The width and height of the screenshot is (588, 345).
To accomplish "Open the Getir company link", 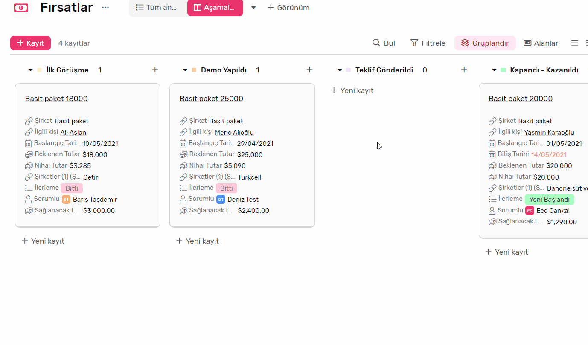I will coord(90,177).
